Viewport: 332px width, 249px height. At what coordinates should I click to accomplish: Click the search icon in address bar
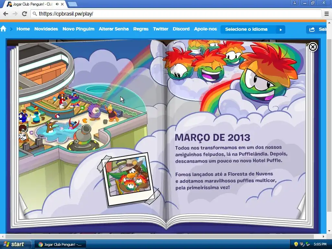tap(35, 14)
